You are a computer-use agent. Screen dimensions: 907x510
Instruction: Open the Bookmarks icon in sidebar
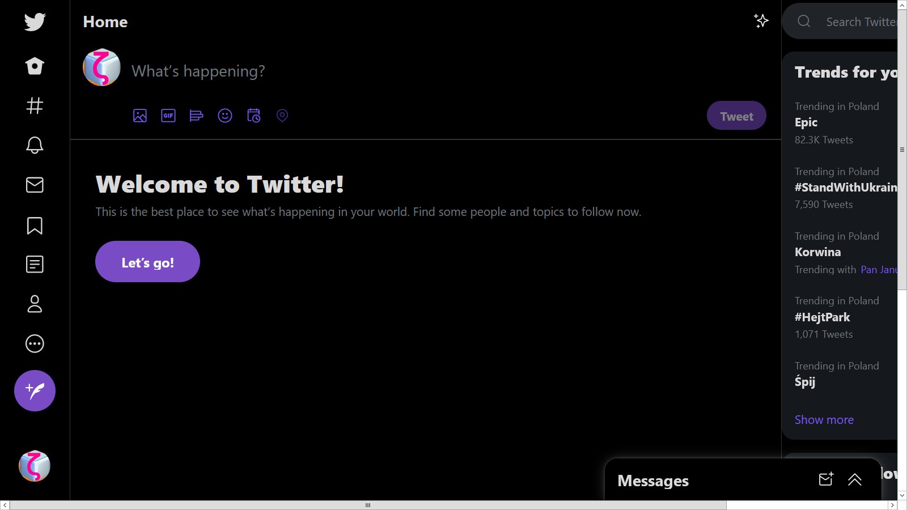click(x=35, y=225)
